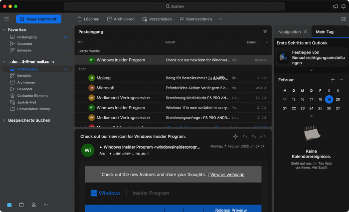Open Microsoft email from 24.11.21
The image size is (349, 212).
pyautogui.click(x=173, y=88)
